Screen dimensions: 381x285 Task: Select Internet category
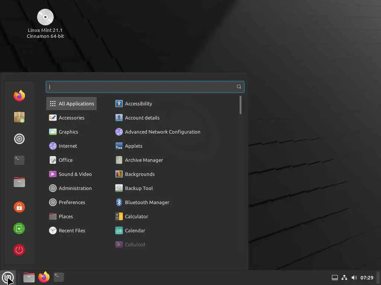63,146
